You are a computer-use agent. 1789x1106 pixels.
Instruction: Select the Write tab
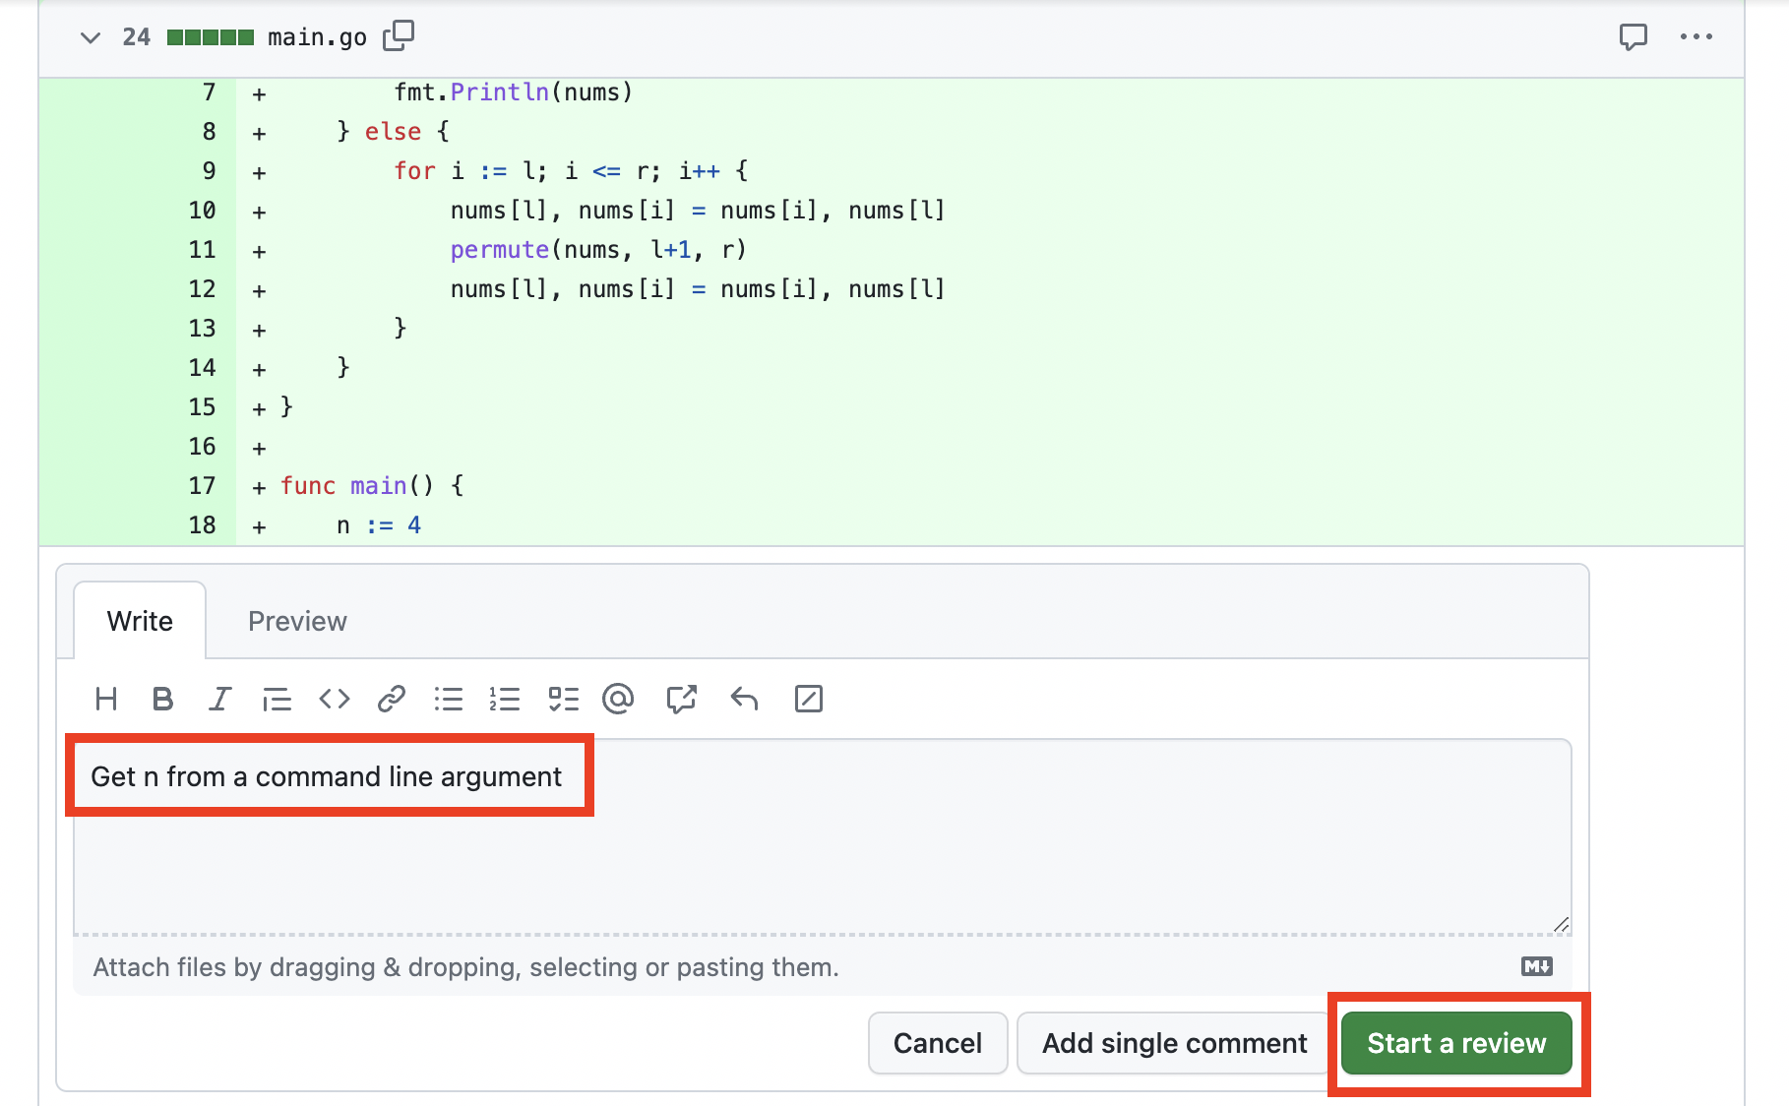(x=139, y=620)
